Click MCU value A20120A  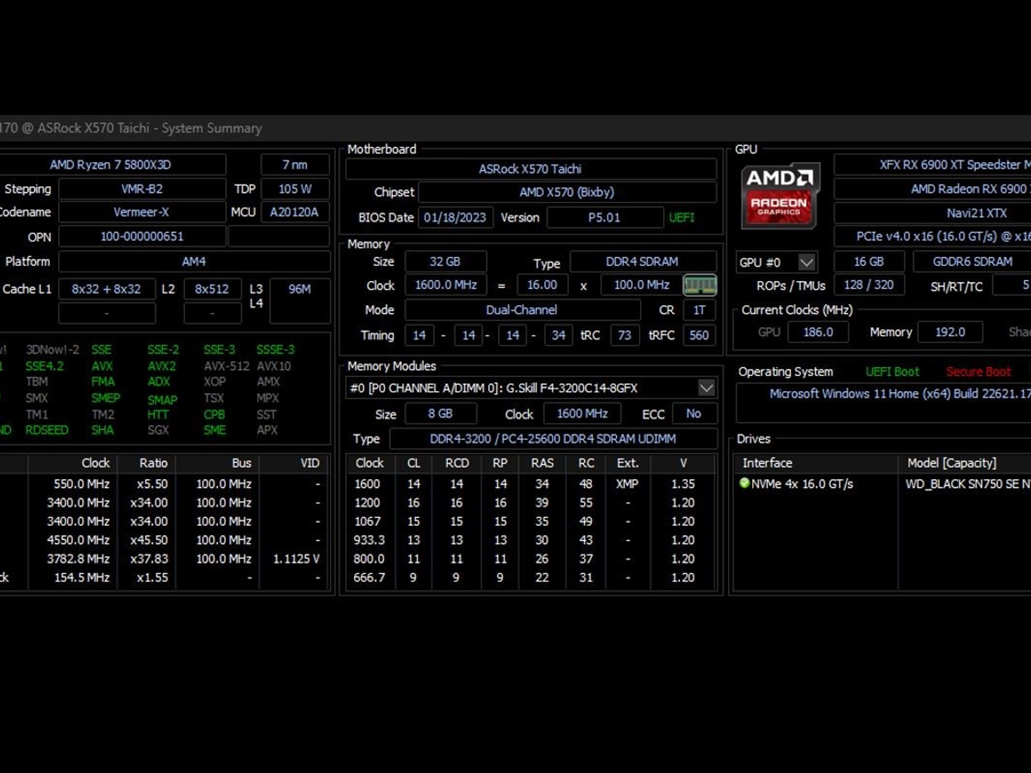pos(294,212)
